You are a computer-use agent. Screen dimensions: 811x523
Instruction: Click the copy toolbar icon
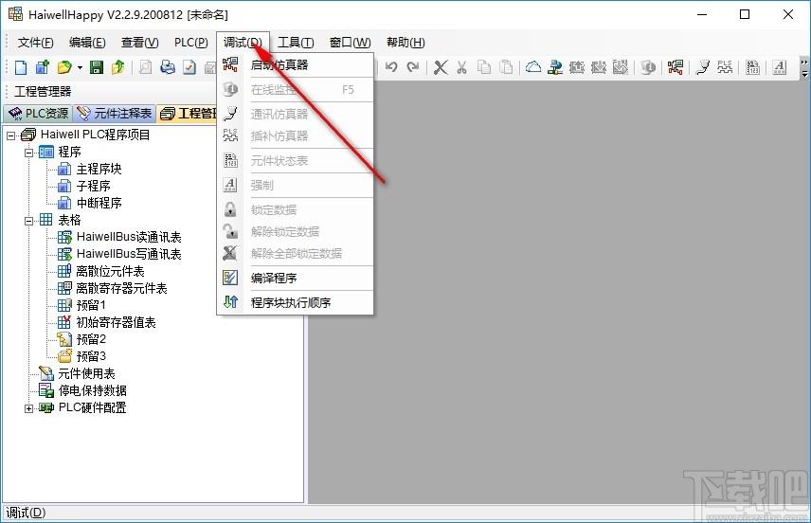point(484,67)
